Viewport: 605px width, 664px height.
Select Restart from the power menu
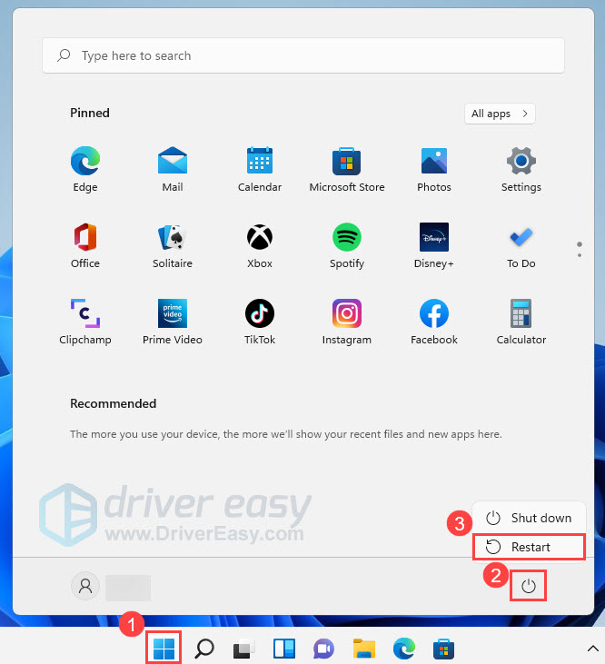click(531, 547)
